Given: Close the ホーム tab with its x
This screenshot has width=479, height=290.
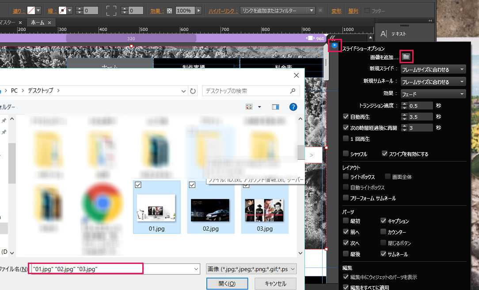Looking at the screenshot, I should 49,23.
